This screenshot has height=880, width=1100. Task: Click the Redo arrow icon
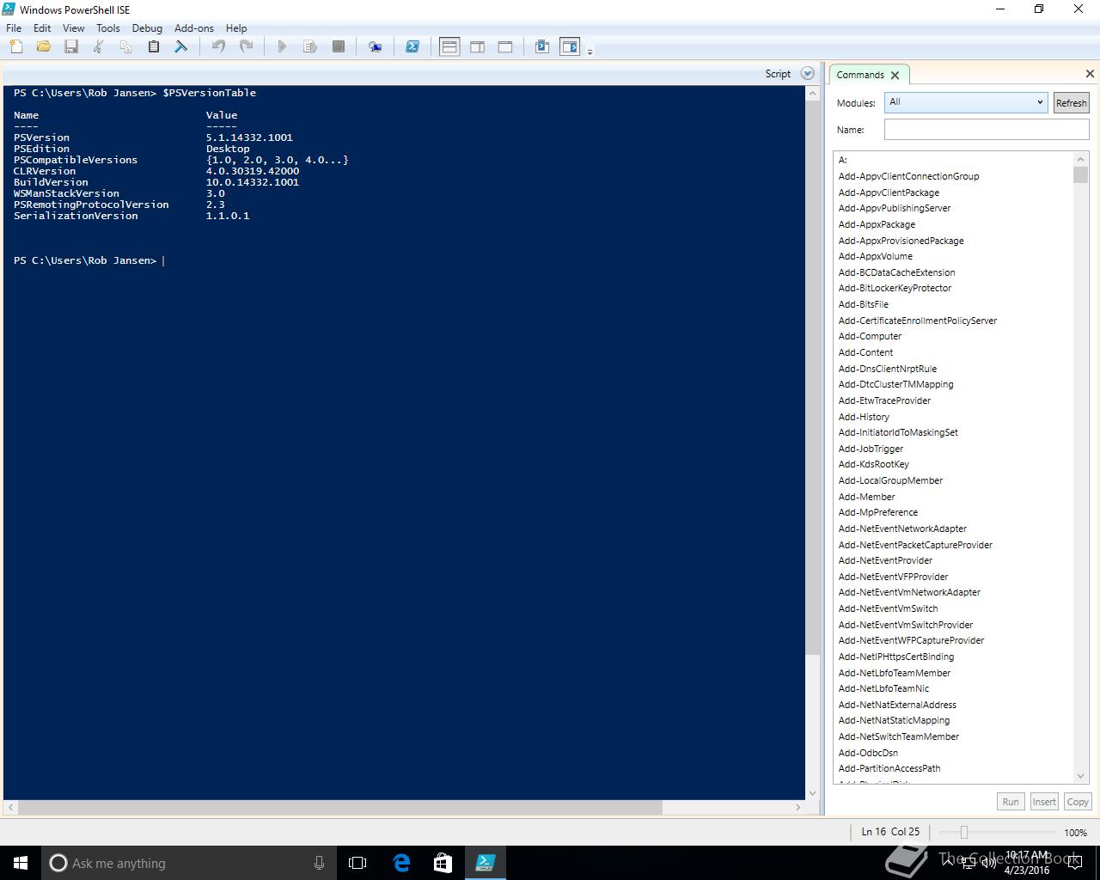click(246, 46)
